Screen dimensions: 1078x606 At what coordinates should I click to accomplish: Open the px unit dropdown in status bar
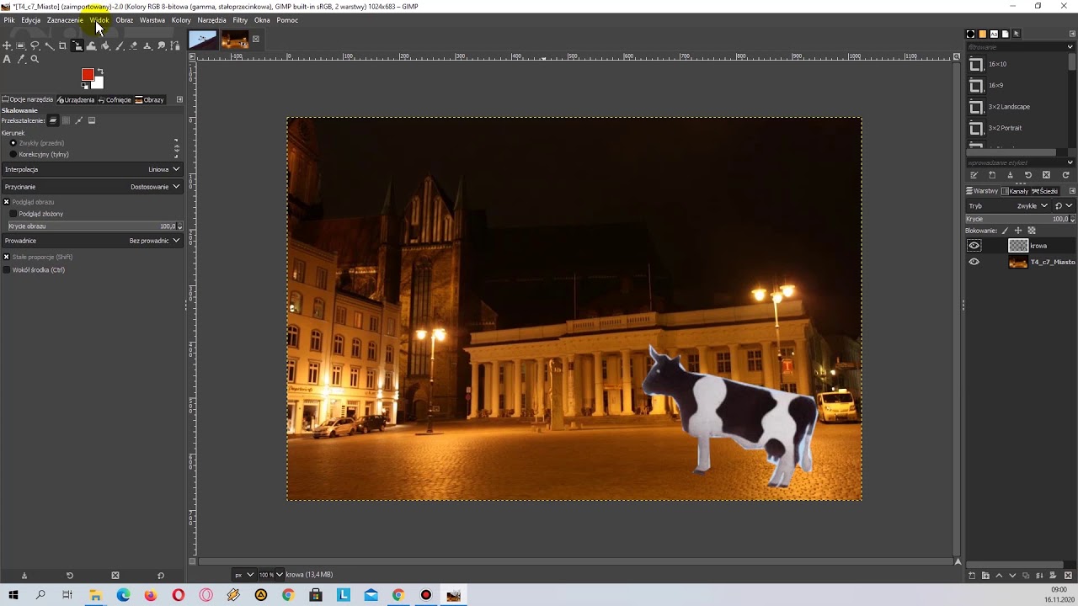(x=243, y=575)
